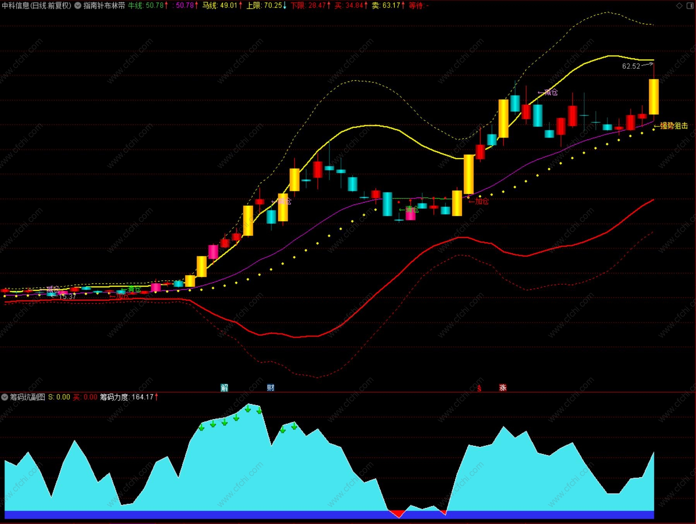This screenshot has height=524, width=696.
Task: Click the 62.52 high price label
Action: [x=631, y=66]
